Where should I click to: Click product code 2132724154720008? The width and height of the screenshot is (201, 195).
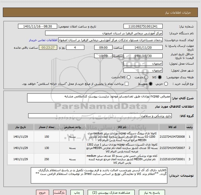click(x=172, y=137)
